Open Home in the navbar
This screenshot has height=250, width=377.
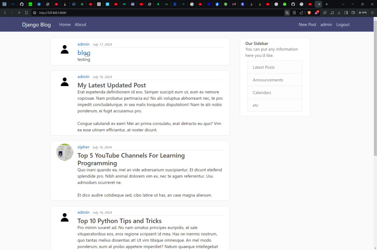(x=65, y=25)
